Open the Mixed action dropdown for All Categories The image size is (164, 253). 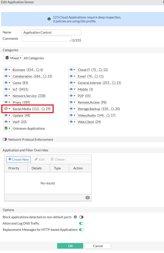[x=13, y=58]
